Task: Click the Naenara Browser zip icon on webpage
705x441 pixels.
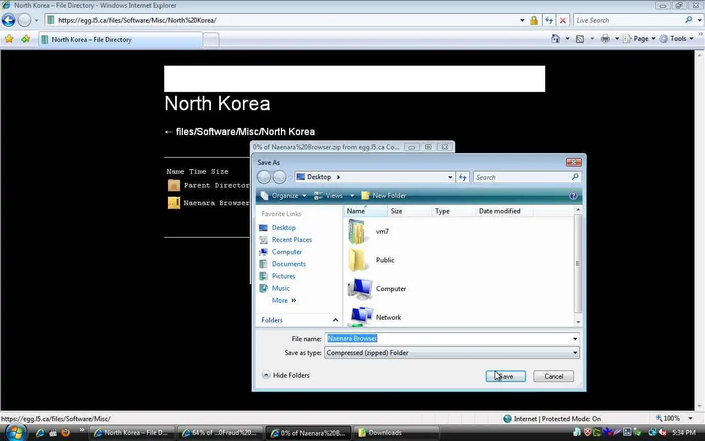Action: 174,203
